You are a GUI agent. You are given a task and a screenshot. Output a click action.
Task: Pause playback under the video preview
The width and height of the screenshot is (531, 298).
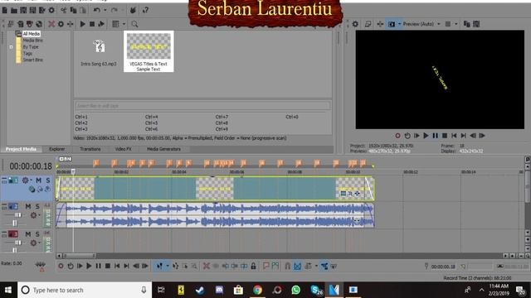click(x=435, y=136)
